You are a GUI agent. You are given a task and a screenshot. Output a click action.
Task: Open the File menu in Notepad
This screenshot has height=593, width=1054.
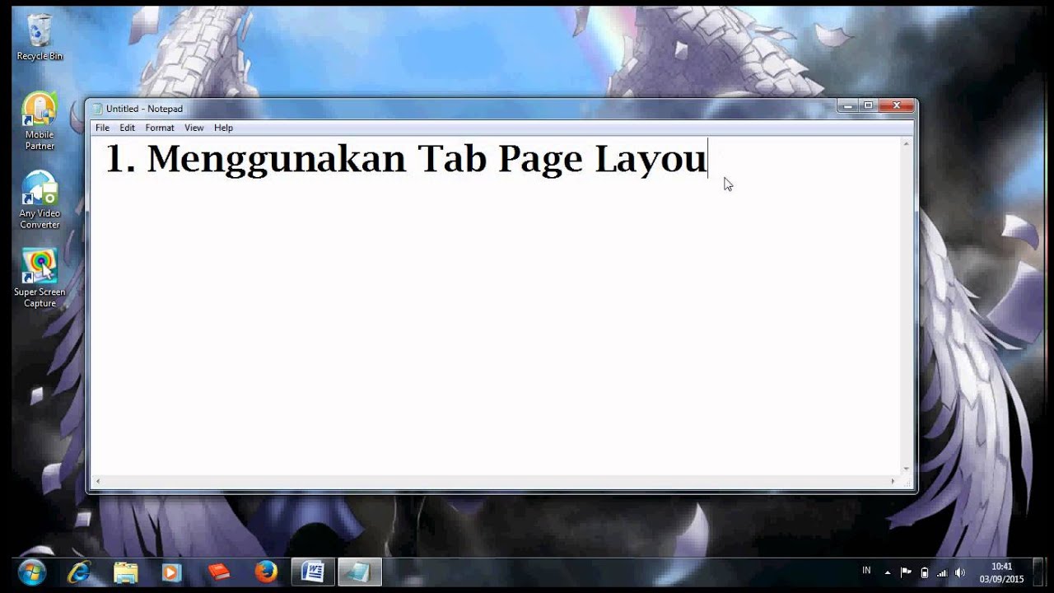point(102,128)
